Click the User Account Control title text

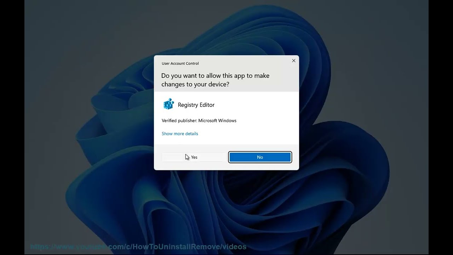[180, 63]
